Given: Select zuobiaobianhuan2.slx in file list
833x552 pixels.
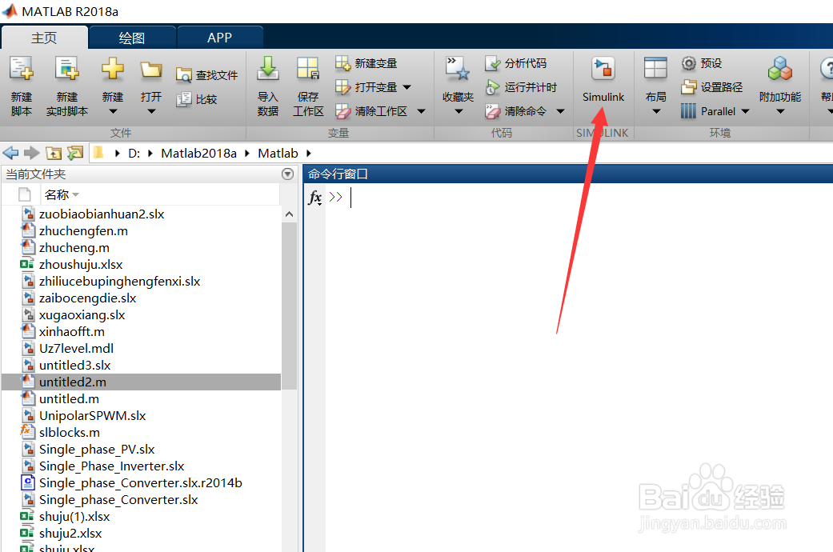Looking at the screenshot, I should pyautogui.click(x=102, y=214).
